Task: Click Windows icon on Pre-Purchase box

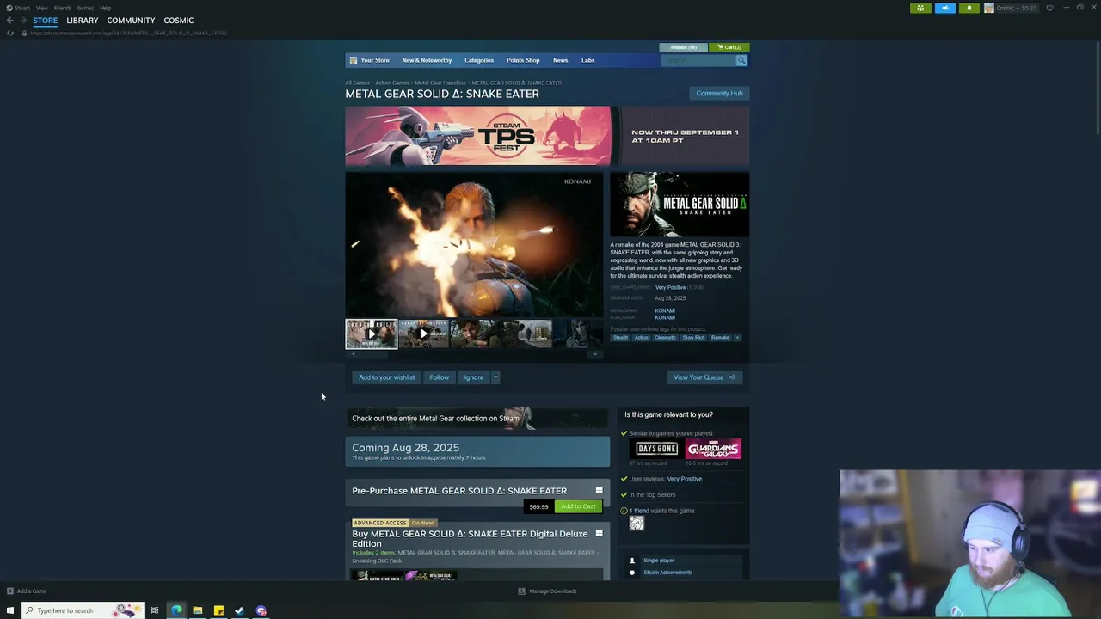Action: click(x=600, y=491)
